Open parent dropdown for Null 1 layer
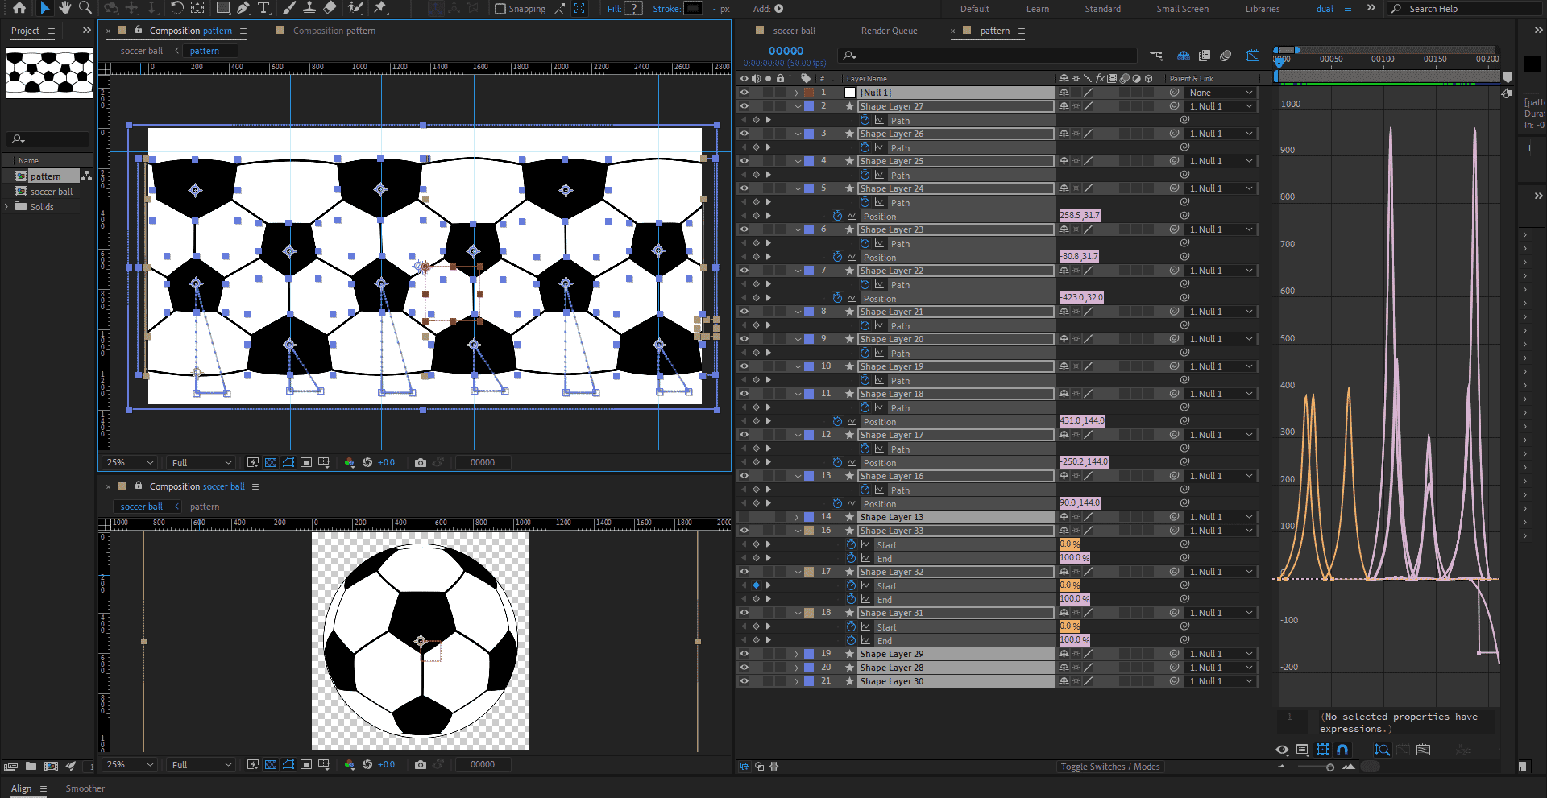 click(x=1221, y=93)
